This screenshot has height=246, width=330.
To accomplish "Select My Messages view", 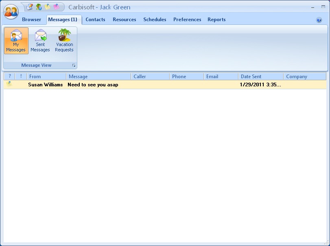I will pos(16,41).
